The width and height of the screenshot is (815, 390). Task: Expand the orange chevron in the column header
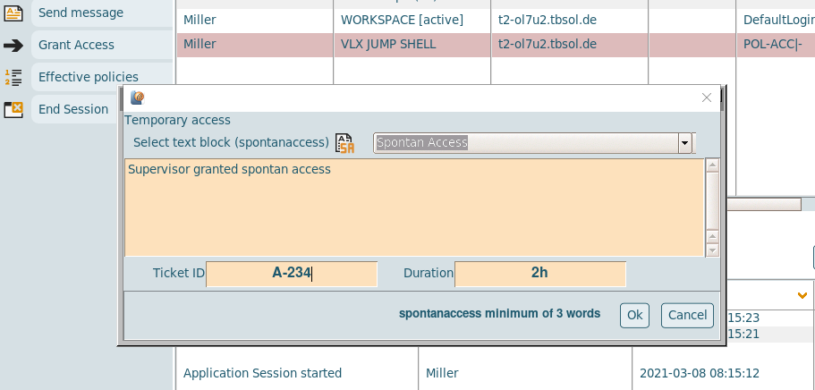tap(802, 294)
